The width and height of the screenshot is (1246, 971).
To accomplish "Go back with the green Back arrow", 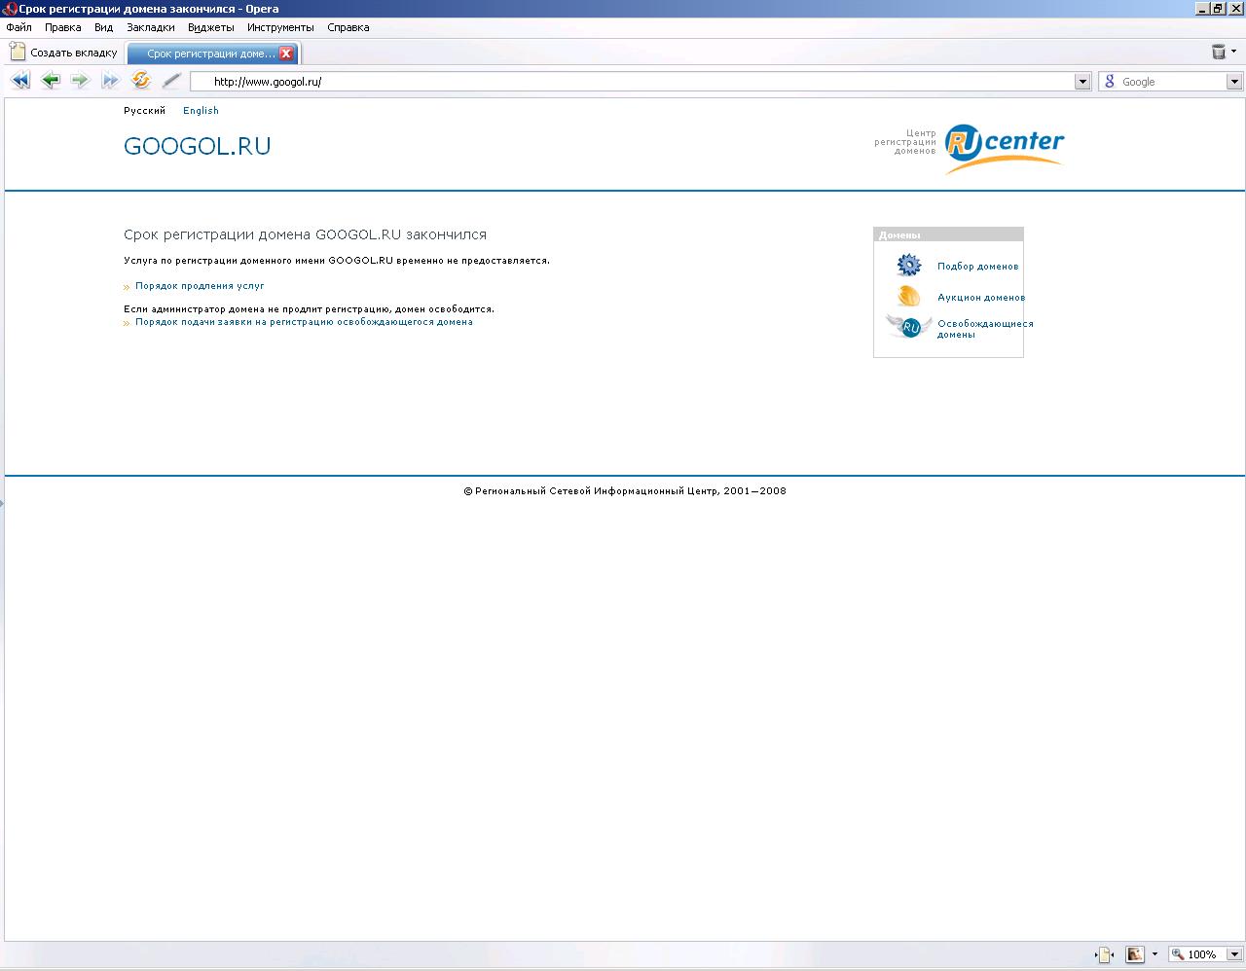I will click(x=51, y=81).
